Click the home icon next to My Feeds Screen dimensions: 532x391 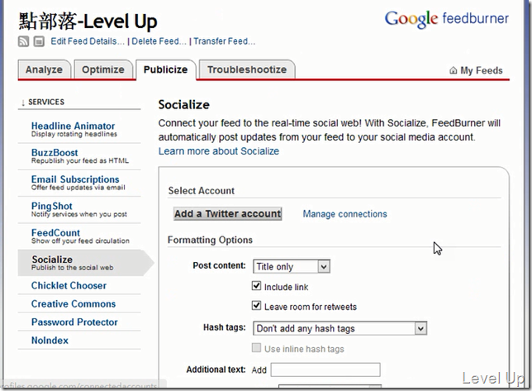[454, 70]
